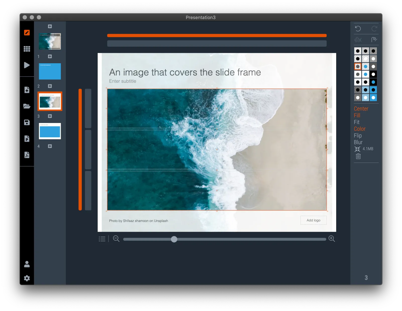Choose the light gray swatch in top-left
Image resolution: width=402 pixels, height=311 pixels.
[358, 51]
